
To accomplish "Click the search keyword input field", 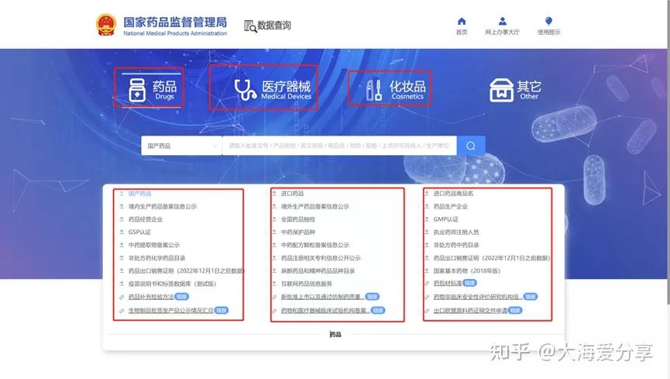I will tap(339, 146).
